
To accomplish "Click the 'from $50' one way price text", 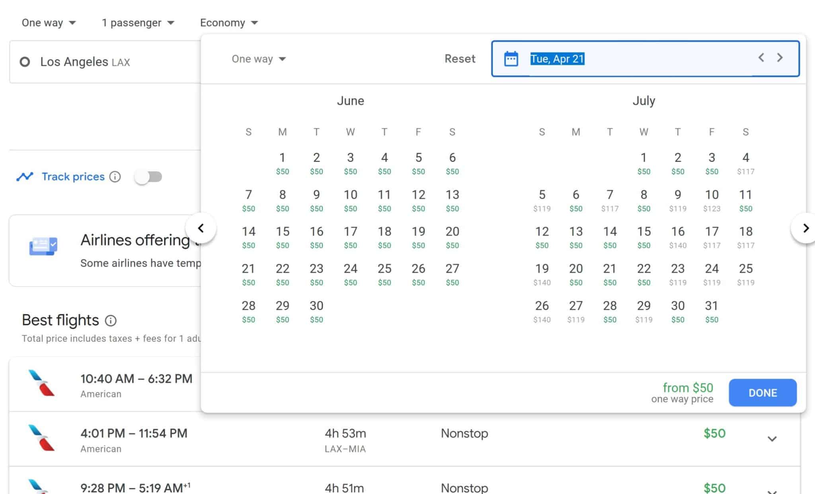I will coord(688,387).
